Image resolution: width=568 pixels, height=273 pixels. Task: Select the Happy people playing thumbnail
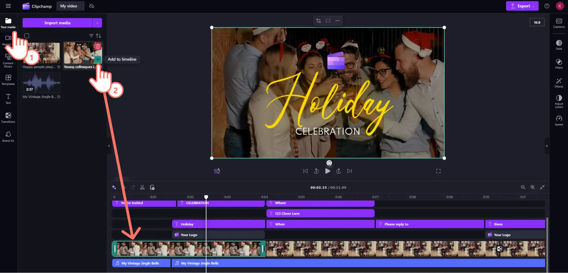(41, 53)
